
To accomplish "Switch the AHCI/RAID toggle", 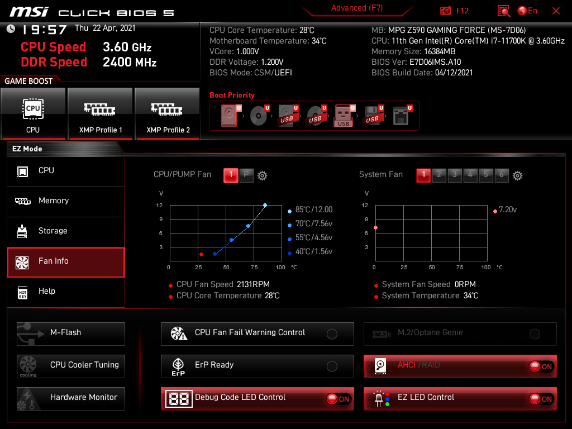I will 541,366.
